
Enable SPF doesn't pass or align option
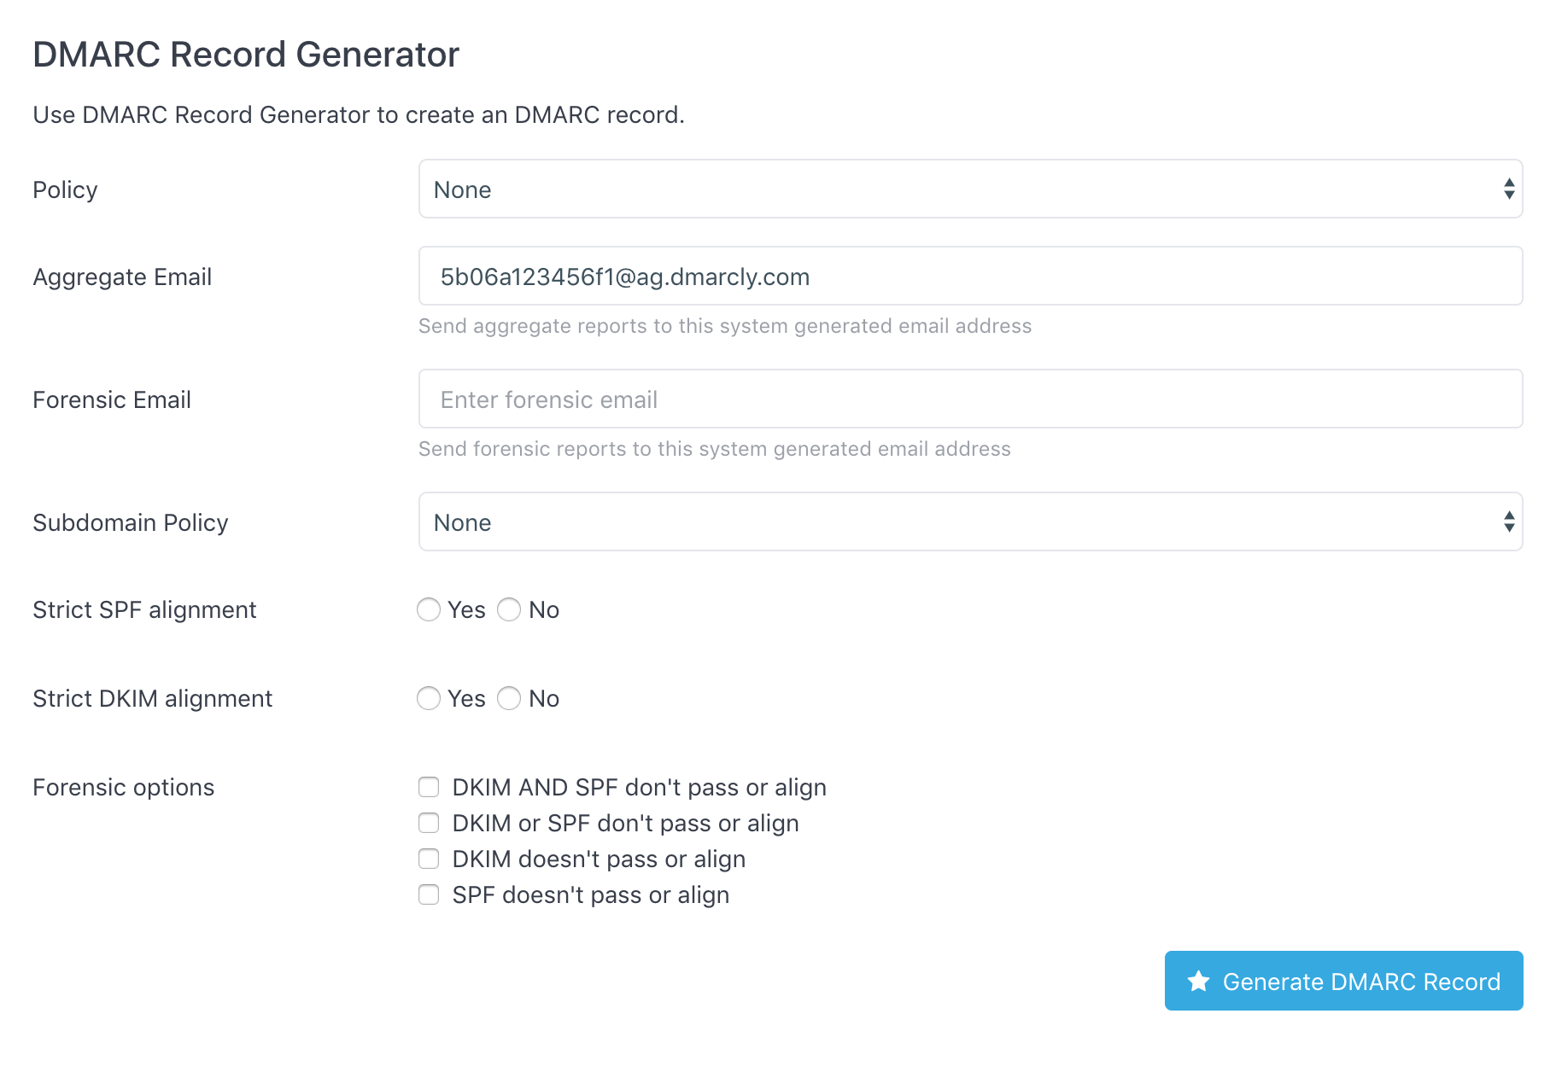429,894
